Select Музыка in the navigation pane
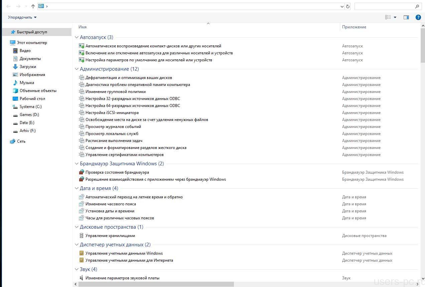 point(26,83)
